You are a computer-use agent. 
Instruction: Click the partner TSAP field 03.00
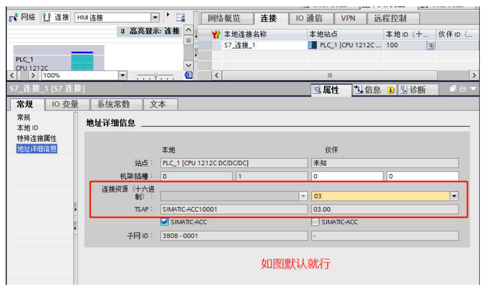(385, 209)
